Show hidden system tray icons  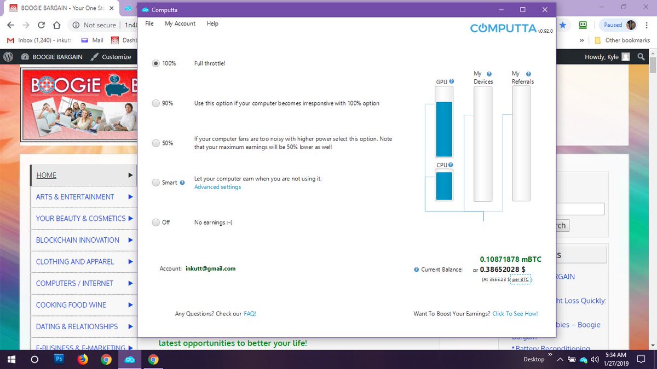point(560,359)
